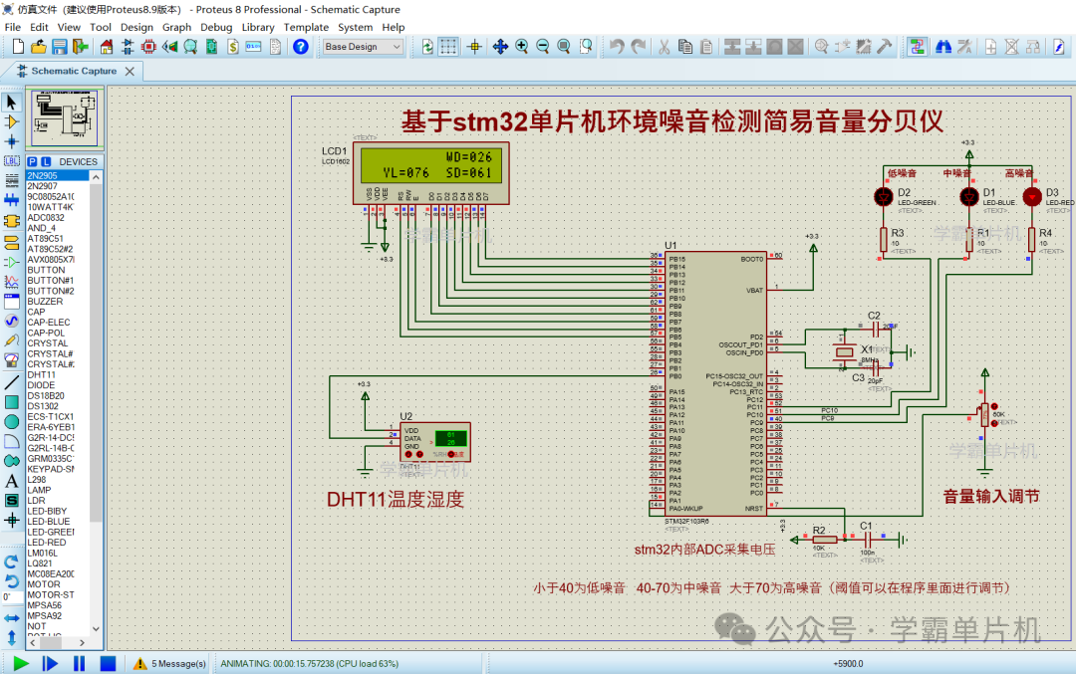
Task: Open the Design menu
Action: (136, 28)
